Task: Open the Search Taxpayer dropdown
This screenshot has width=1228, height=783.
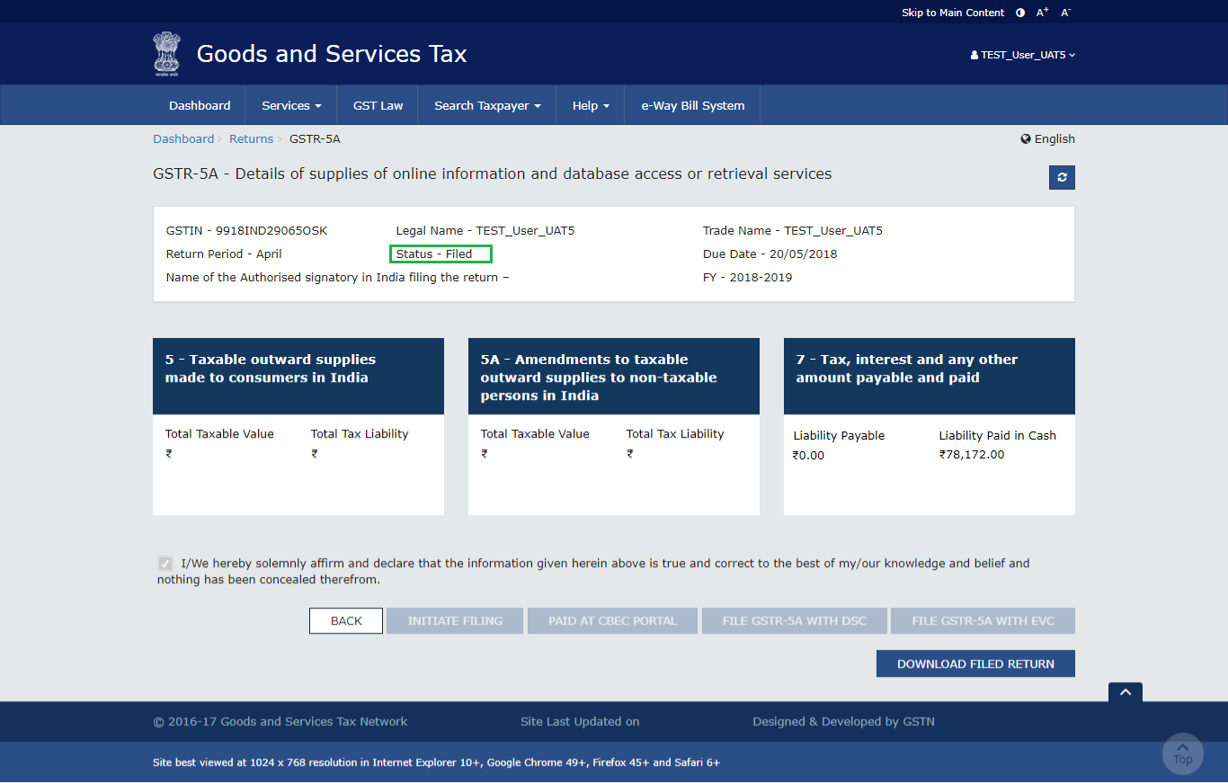Action: [x=486, y=106]
